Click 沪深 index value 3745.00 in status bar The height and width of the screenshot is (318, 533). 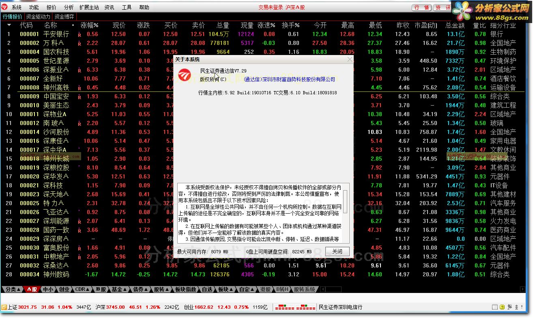pyautogui.click(x=116, y=307)
